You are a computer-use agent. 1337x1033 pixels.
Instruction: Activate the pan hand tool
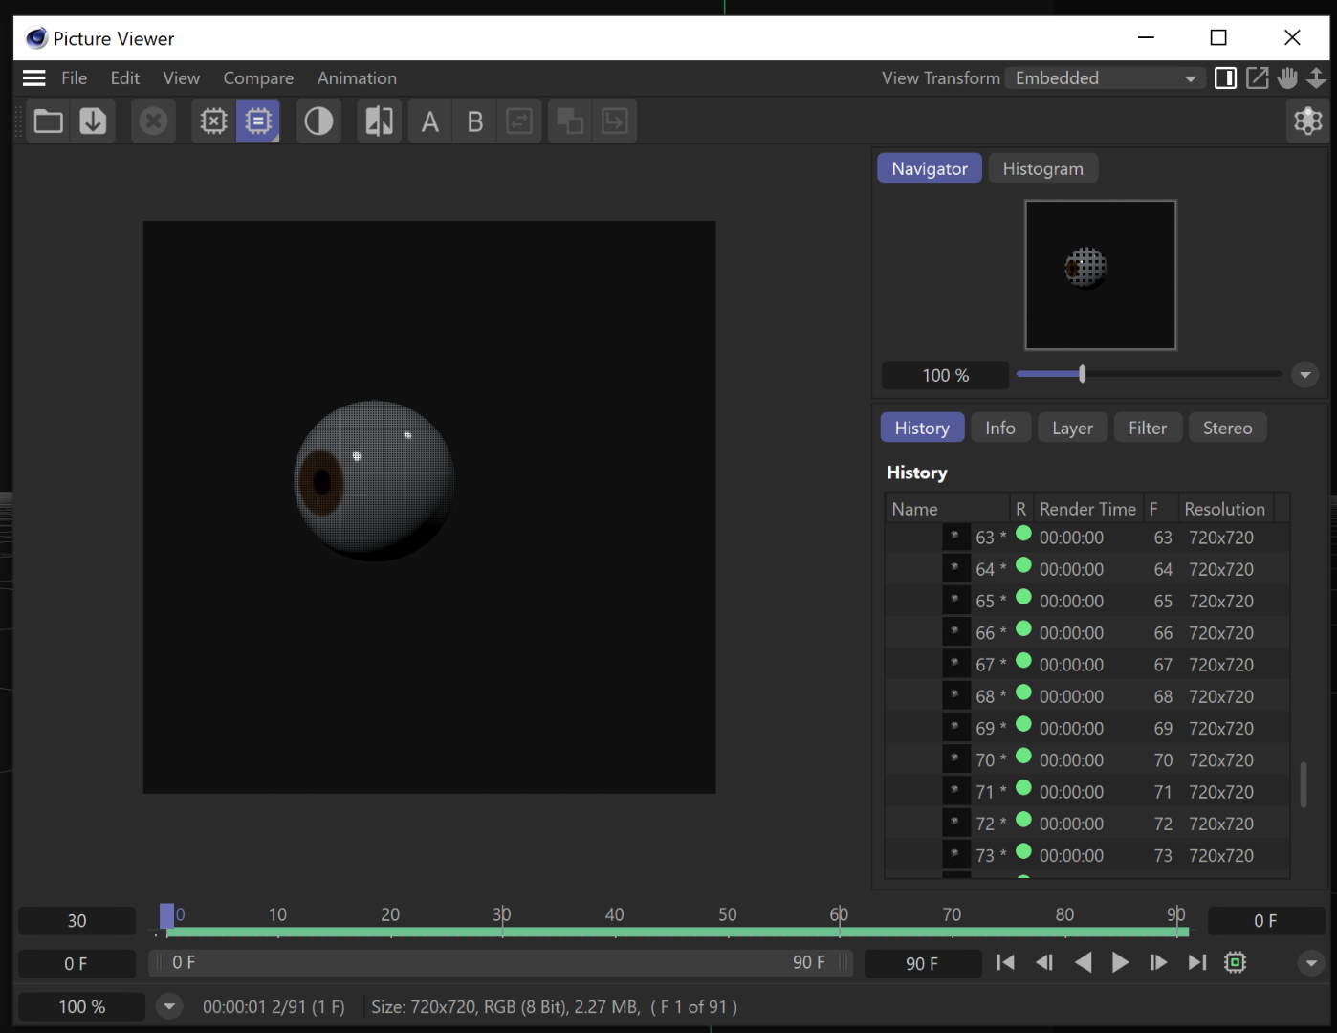point(1287,77)
